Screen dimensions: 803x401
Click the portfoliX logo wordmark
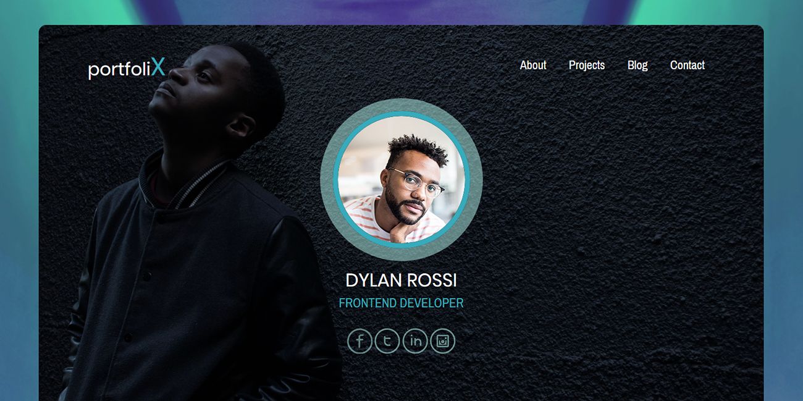click(x=127, y=68)
